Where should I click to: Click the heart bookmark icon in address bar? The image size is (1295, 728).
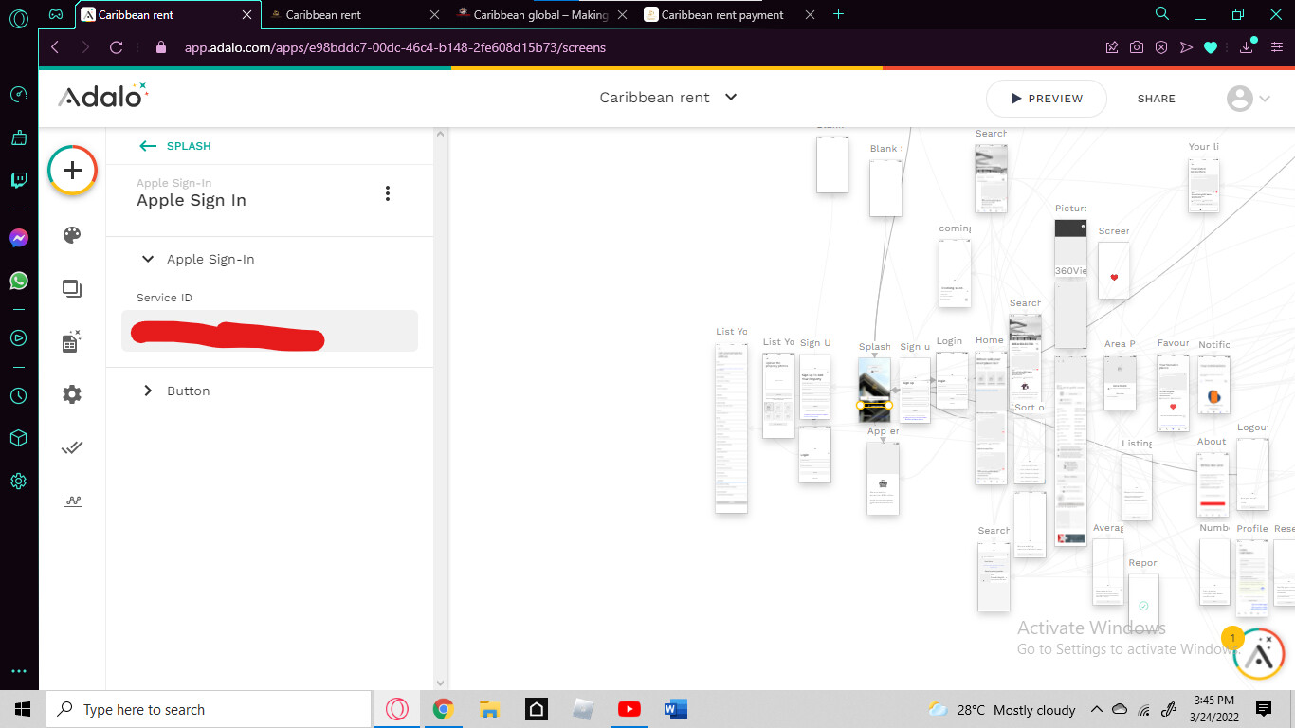click(1210, 47)
